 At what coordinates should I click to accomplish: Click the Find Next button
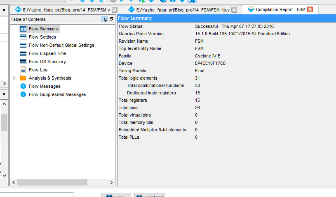pos(149,195)
